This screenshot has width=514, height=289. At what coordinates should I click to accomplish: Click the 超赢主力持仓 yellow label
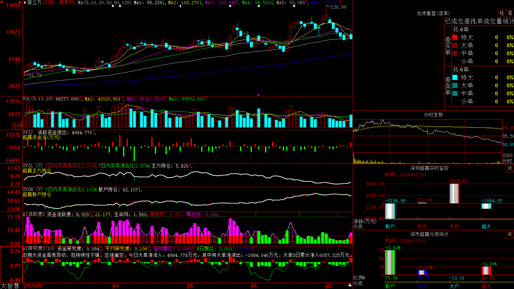[37, 171]
